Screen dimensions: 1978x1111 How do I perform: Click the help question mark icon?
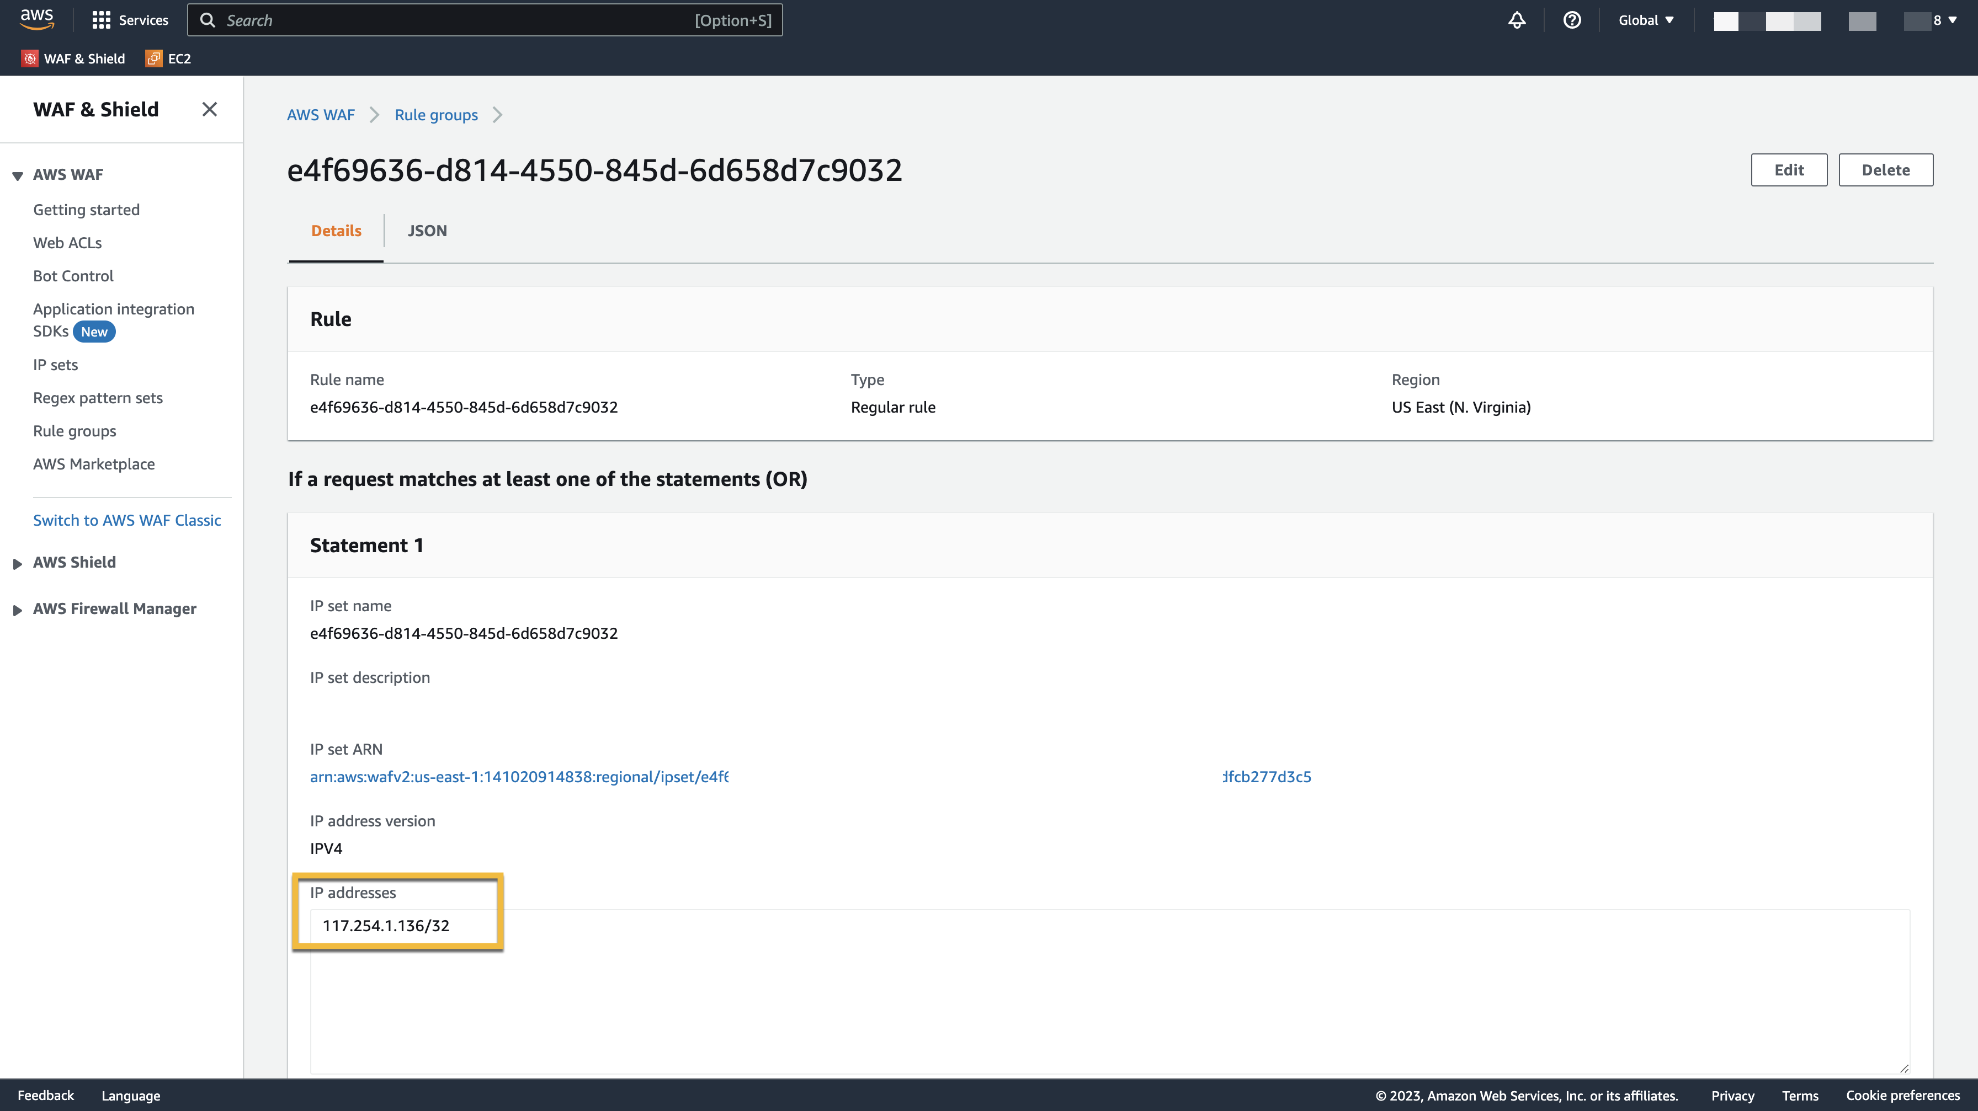click(1572, 20)
